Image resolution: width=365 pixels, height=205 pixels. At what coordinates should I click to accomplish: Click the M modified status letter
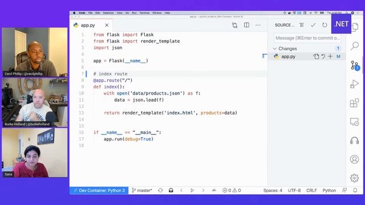pos(338,56)
